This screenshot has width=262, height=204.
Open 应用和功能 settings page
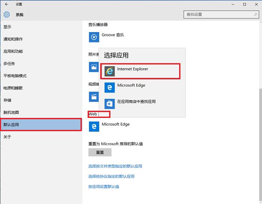pos(41,51)
